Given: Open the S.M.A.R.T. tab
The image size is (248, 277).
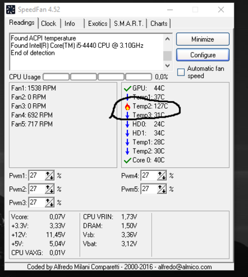Looking at the screenshot, I should coord(129,24).
